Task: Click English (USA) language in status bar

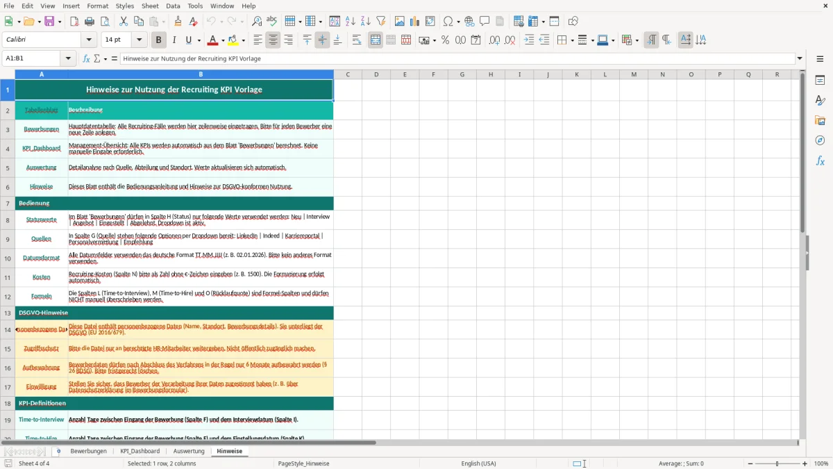Action: [479, 463]
